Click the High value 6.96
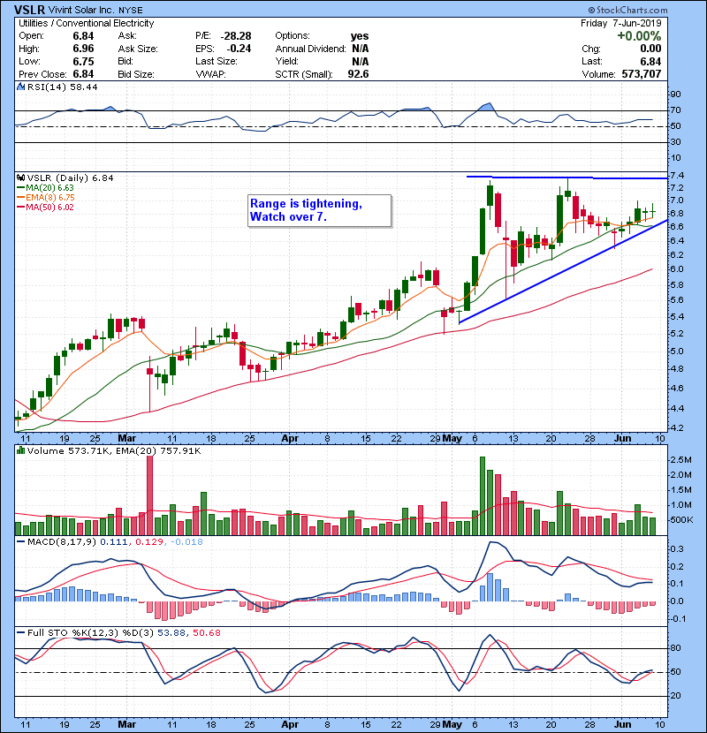 click(x=83, y=49)
